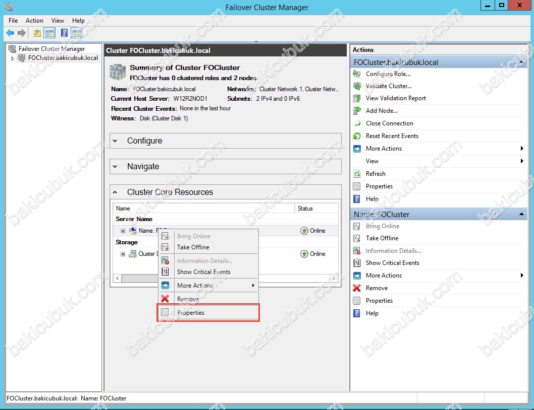This screenshot has height=410, width=534.
Task: Open the View menu
Action: point(58,20)
